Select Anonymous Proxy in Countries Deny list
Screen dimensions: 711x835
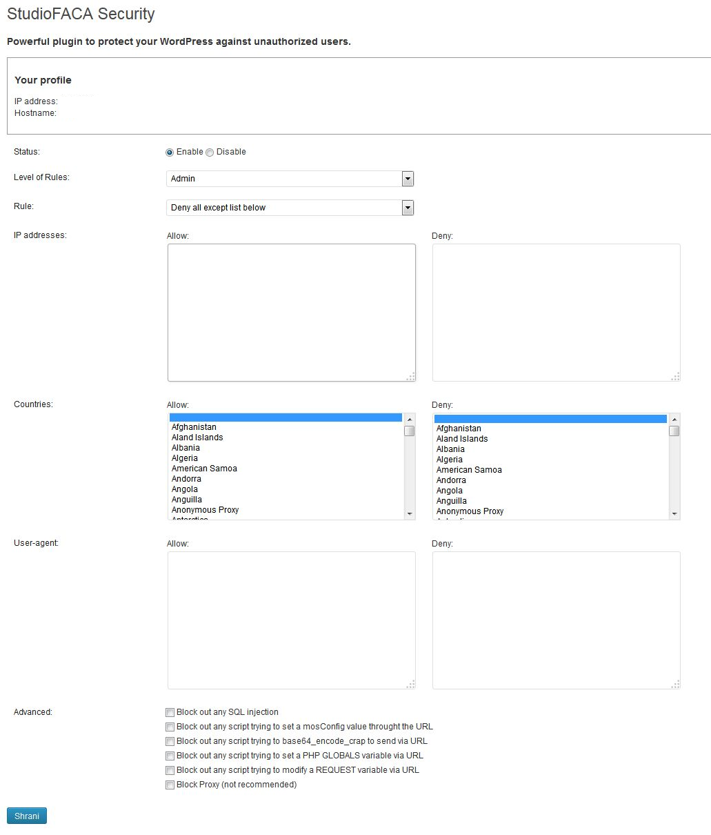tap(550, 511)
